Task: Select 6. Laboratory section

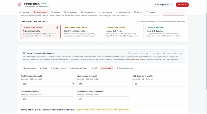Action: pyautogui.click(x=107, y=68)
